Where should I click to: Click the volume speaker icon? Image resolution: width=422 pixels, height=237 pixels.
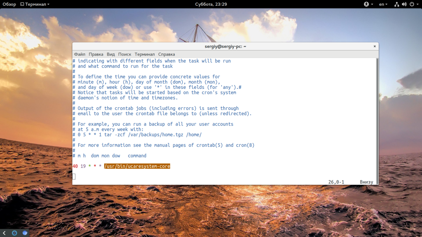403,4
